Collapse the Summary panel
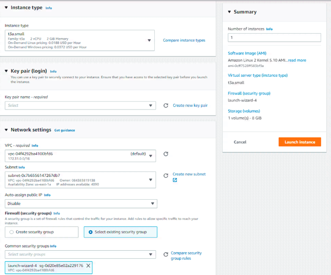Viewport: 331px width, 275px height. tap(229, 12)
